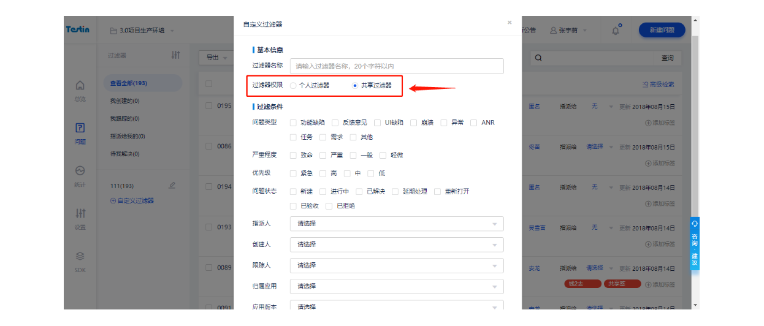Viewport: 764px width, 326px height.
Task: Check the 严重 severity checkbox
Action: [x=323, y=156]
